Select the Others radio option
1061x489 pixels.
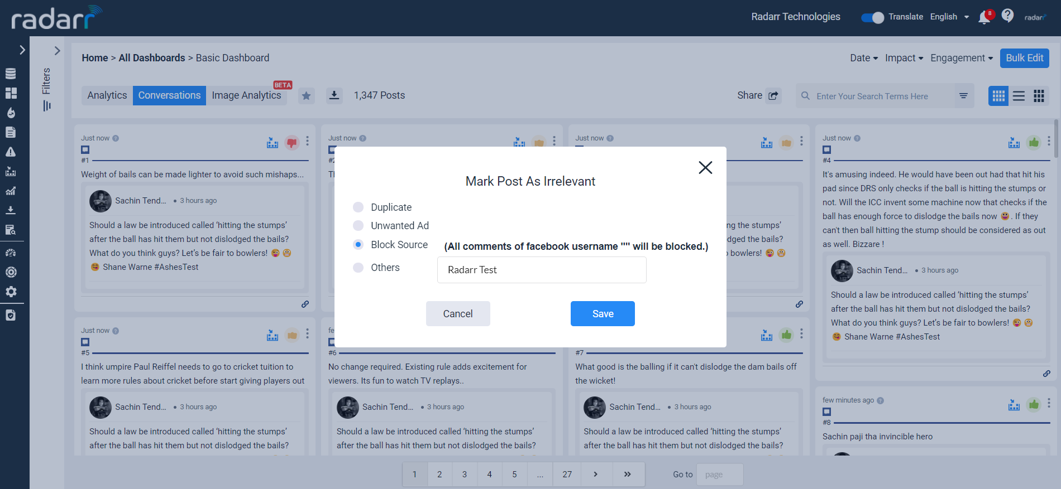coord(359,268)
